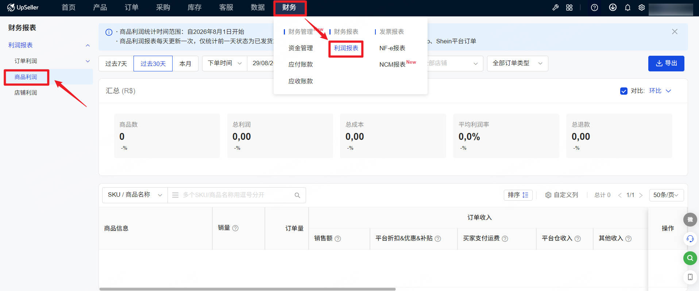Screen dimensions: 699x291
Task: Open the mobile phone floating button
Action: pyautogui.click(x=690, y=277)
